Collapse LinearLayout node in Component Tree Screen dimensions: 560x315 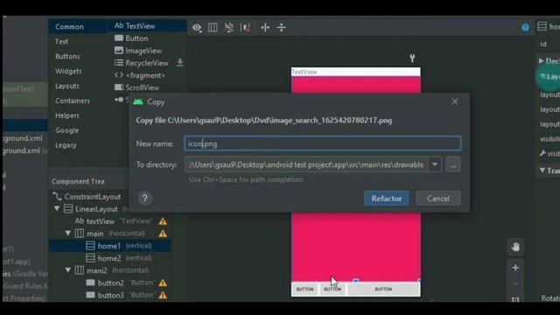(57, 208)
